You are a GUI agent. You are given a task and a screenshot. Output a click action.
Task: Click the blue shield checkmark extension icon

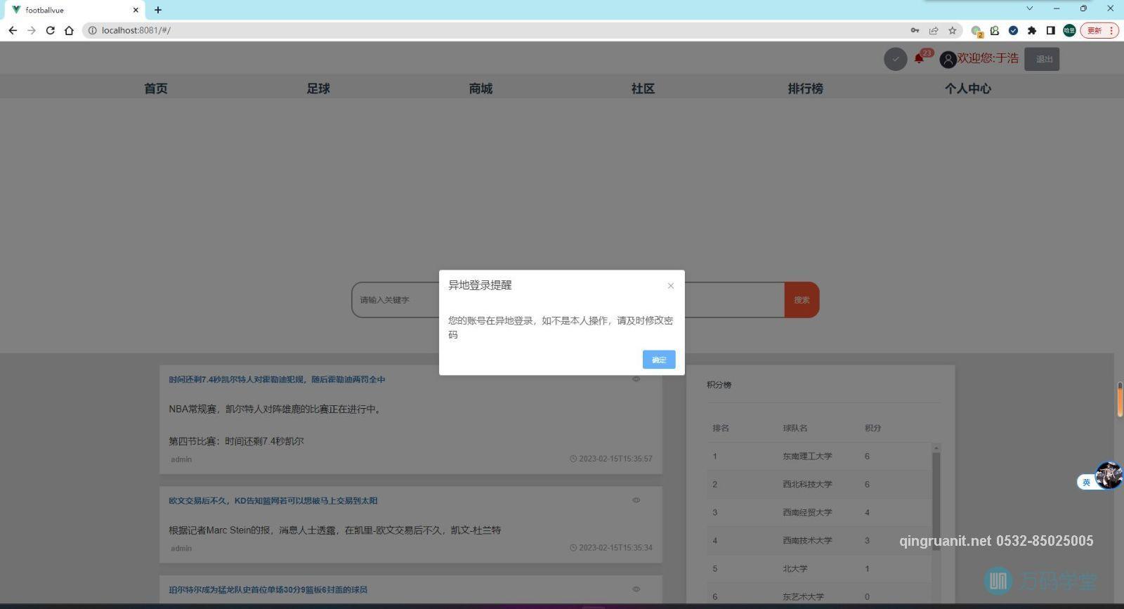coord(1013,30)
